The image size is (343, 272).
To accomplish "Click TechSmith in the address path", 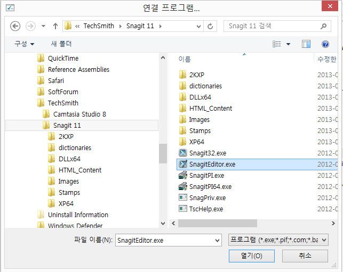I will click(x=99, y=26).
